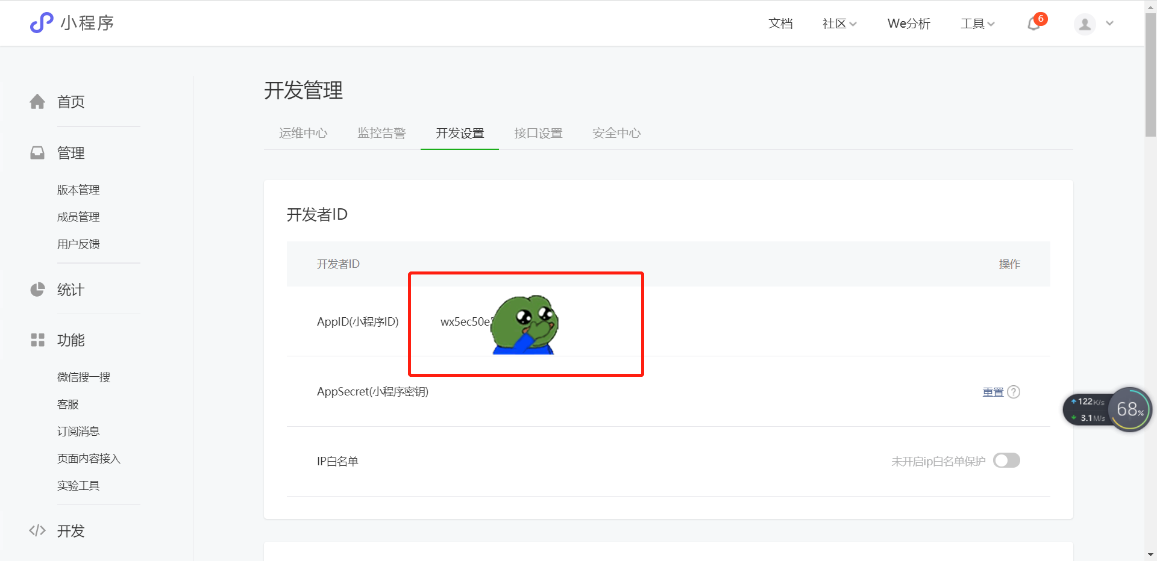Click the 未开启ip白名单保护 status text
1157x561 pixels.
tap(938, 461)
